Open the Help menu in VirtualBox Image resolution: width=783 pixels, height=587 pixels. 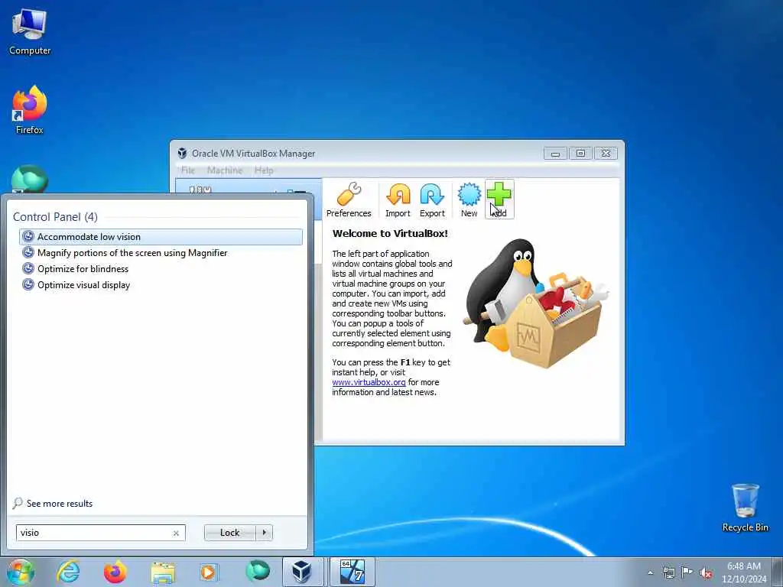[264, 170]
